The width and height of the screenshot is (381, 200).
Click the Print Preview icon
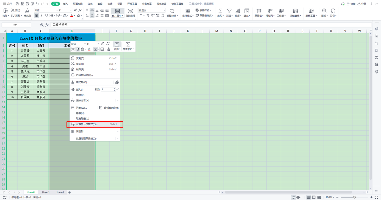coord(32,4)
